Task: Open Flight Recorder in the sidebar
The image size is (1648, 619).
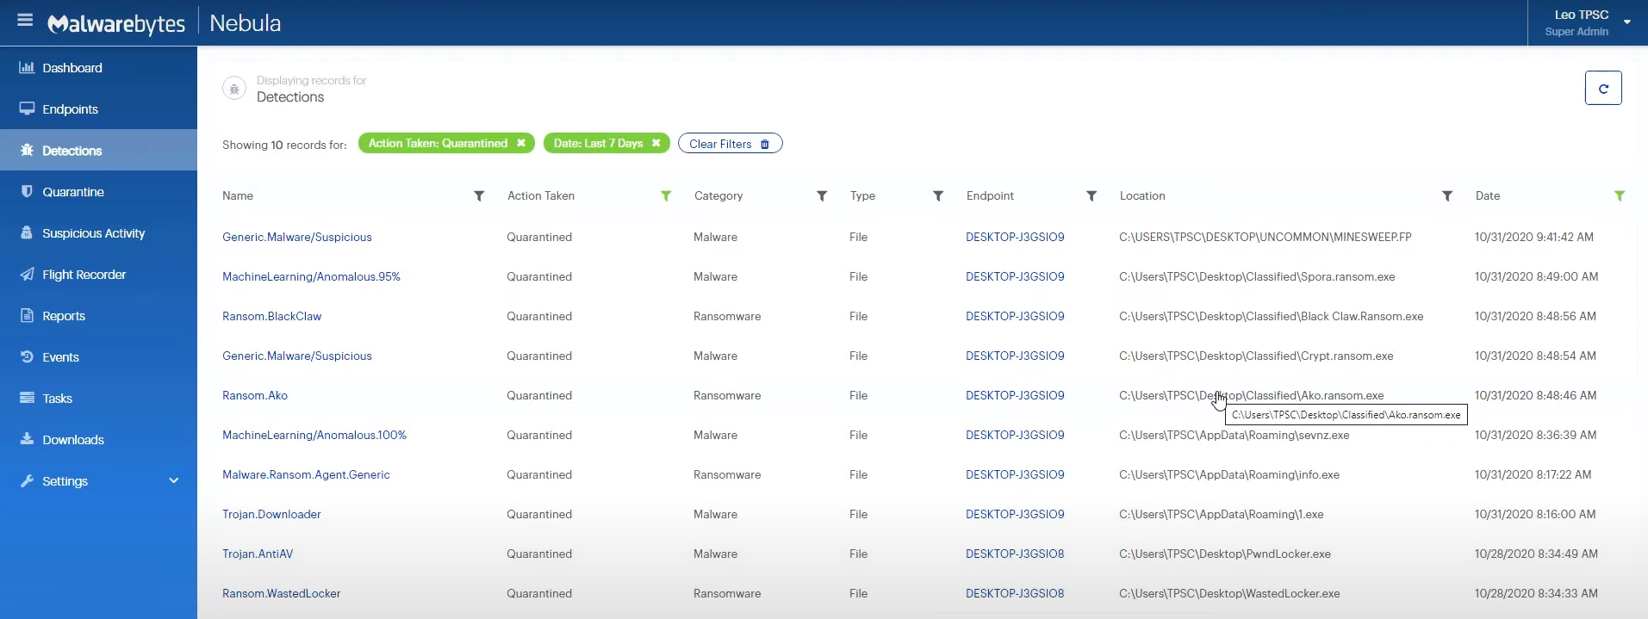Action: point(84,275)
